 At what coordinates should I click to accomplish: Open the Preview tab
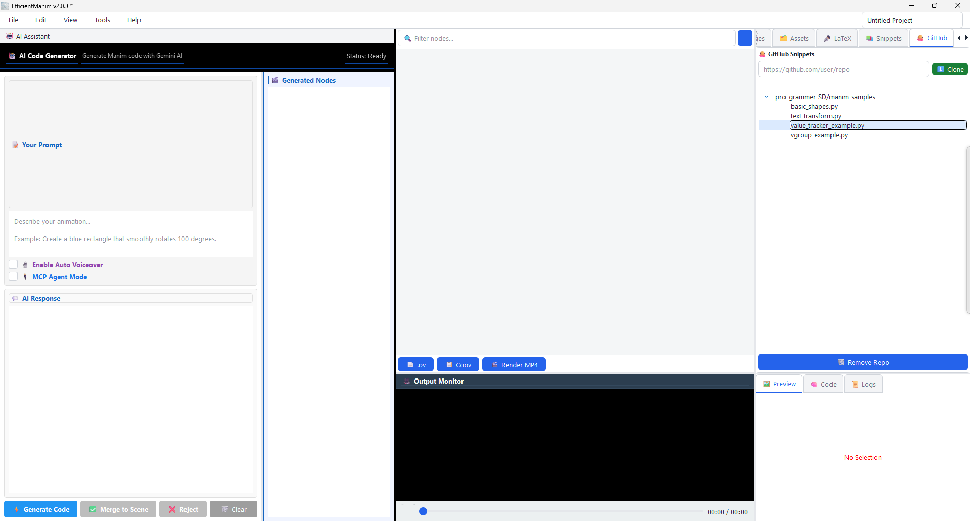point(779,384)
